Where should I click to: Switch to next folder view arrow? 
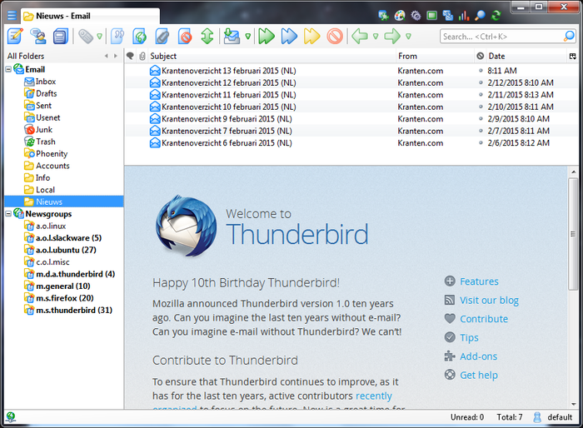[116, 56]
